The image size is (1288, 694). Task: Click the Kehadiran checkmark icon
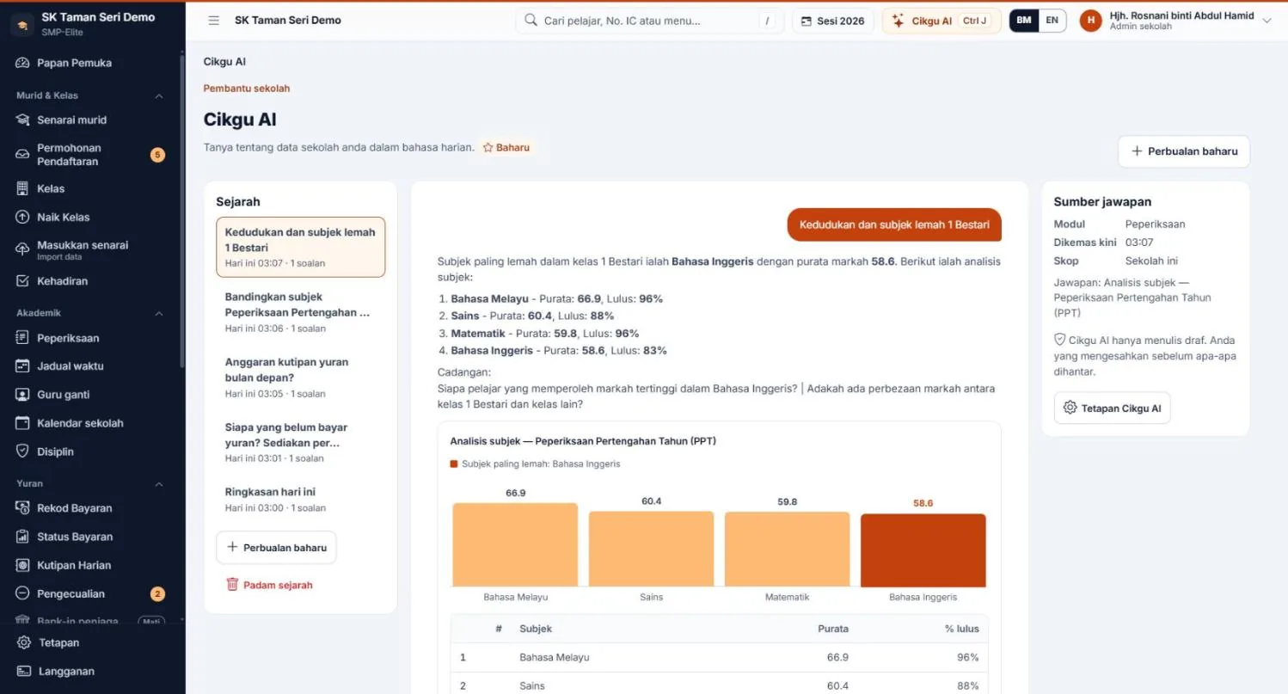(23, 281)
